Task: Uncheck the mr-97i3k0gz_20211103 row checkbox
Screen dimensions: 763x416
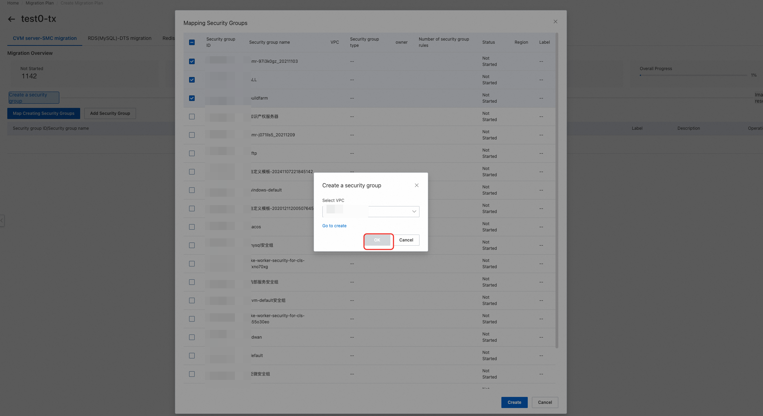Action: 192,61
